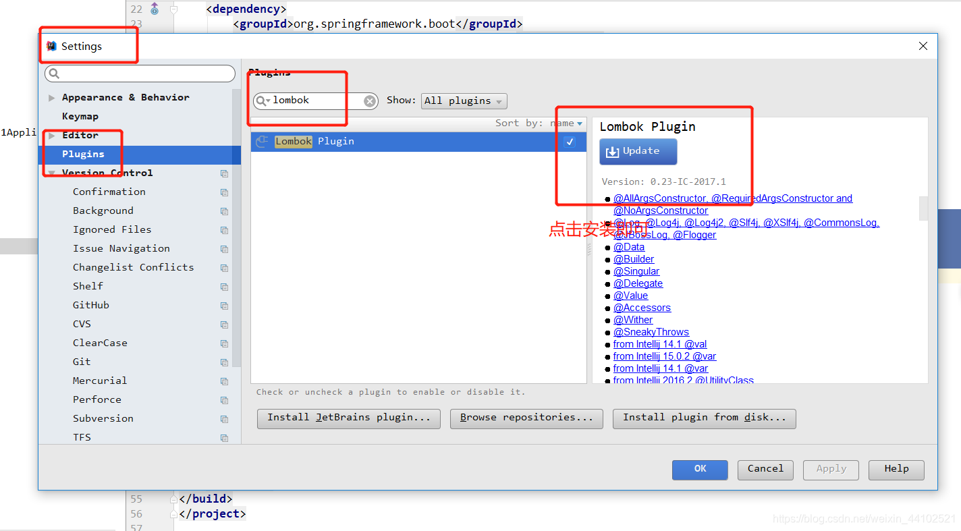
Task: Open the Show All plugins dropdown
Action: coord(464,101)
